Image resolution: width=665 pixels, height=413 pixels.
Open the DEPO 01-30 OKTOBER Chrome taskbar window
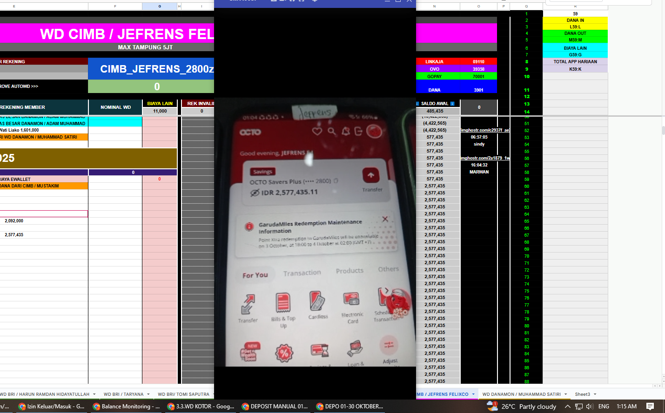pyautogui.click(x=349, y=406)
